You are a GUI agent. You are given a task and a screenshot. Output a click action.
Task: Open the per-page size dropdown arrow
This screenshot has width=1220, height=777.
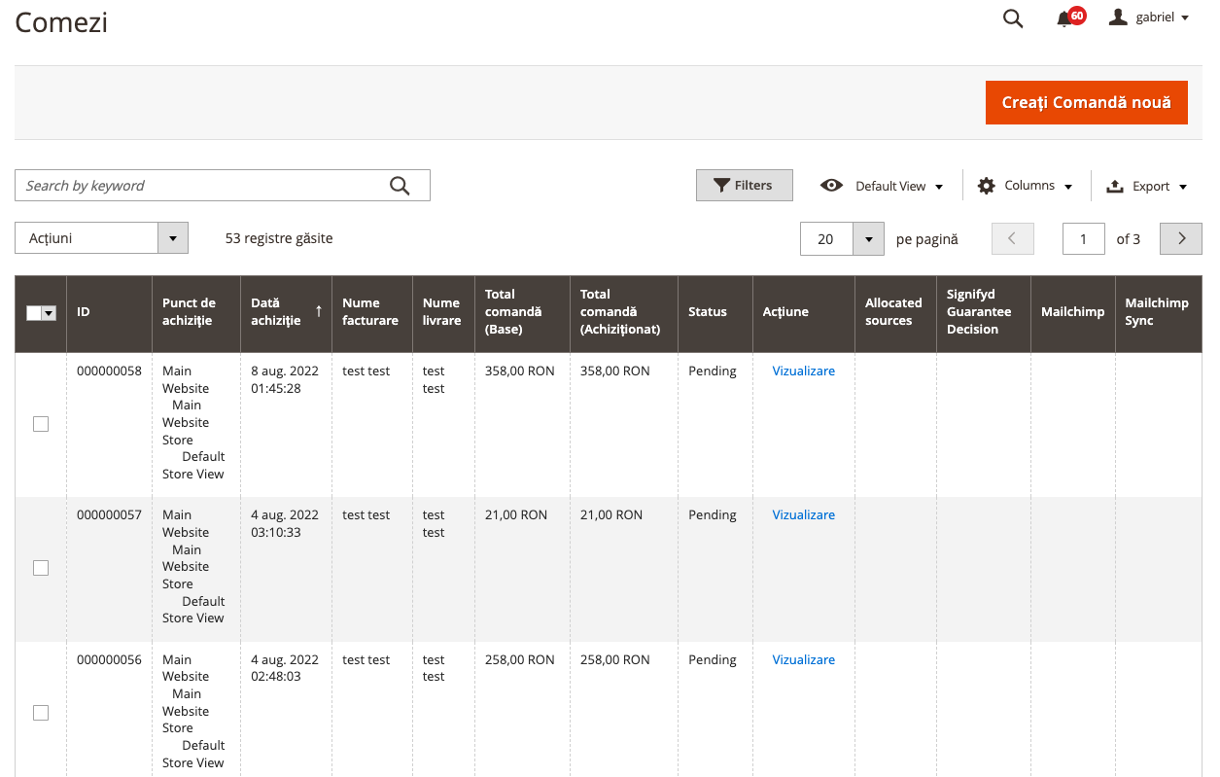[x=868, y=239]
